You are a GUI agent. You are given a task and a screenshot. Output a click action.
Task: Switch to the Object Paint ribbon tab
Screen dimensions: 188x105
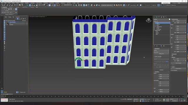tap(25, 7)
